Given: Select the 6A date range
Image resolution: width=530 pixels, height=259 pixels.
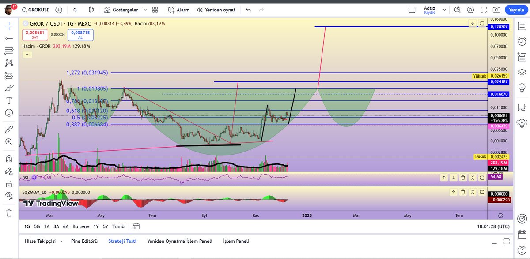Looking at the screenshot, I should pos(66,226).
